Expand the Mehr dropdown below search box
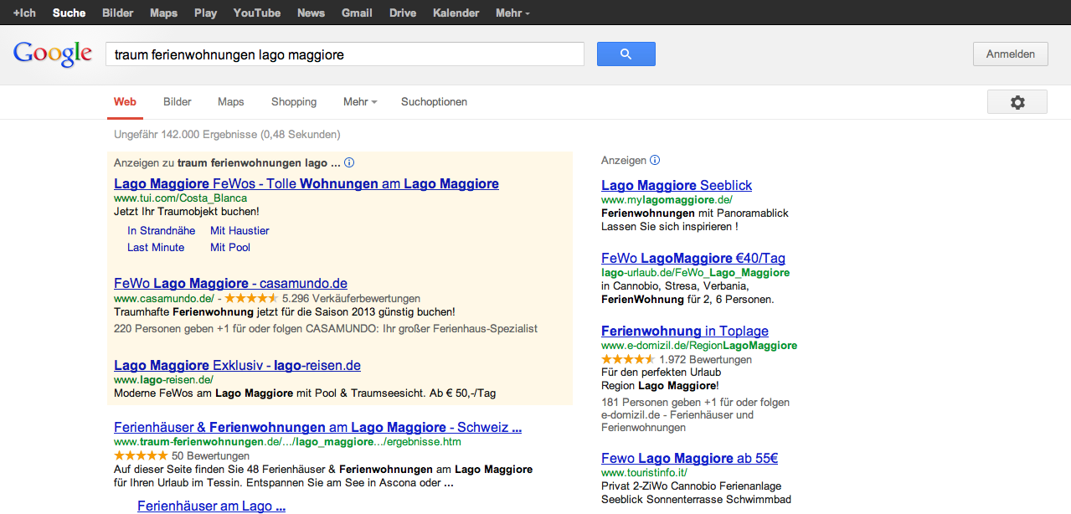 pyautogui.click(x=360, y=102)
